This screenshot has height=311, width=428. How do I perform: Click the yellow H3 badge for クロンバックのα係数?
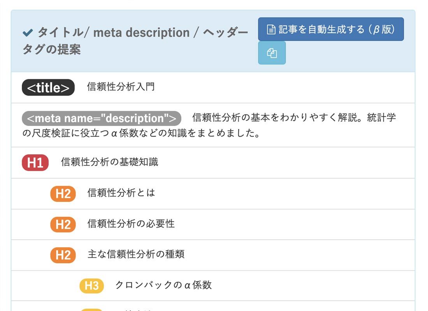coord(91,285)
